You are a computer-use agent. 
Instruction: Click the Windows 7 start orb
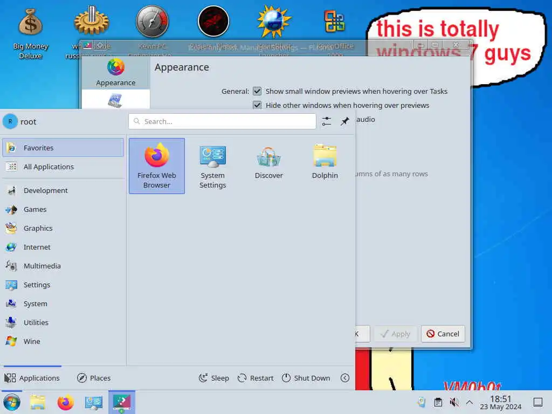[x=12, y=402]
